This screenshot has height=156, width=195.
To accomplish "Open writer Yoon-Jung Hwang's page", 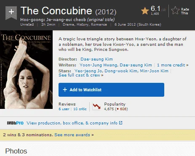I will [98, 65].
